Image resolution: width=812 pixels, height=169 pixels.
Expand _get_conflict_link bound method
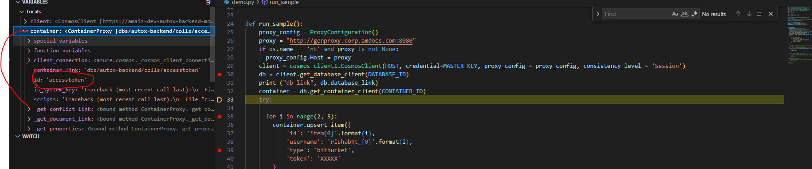[x=29, y=109]
